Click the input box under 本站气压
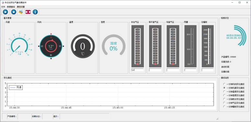This screenshot has height=122, width=251. 138,70
